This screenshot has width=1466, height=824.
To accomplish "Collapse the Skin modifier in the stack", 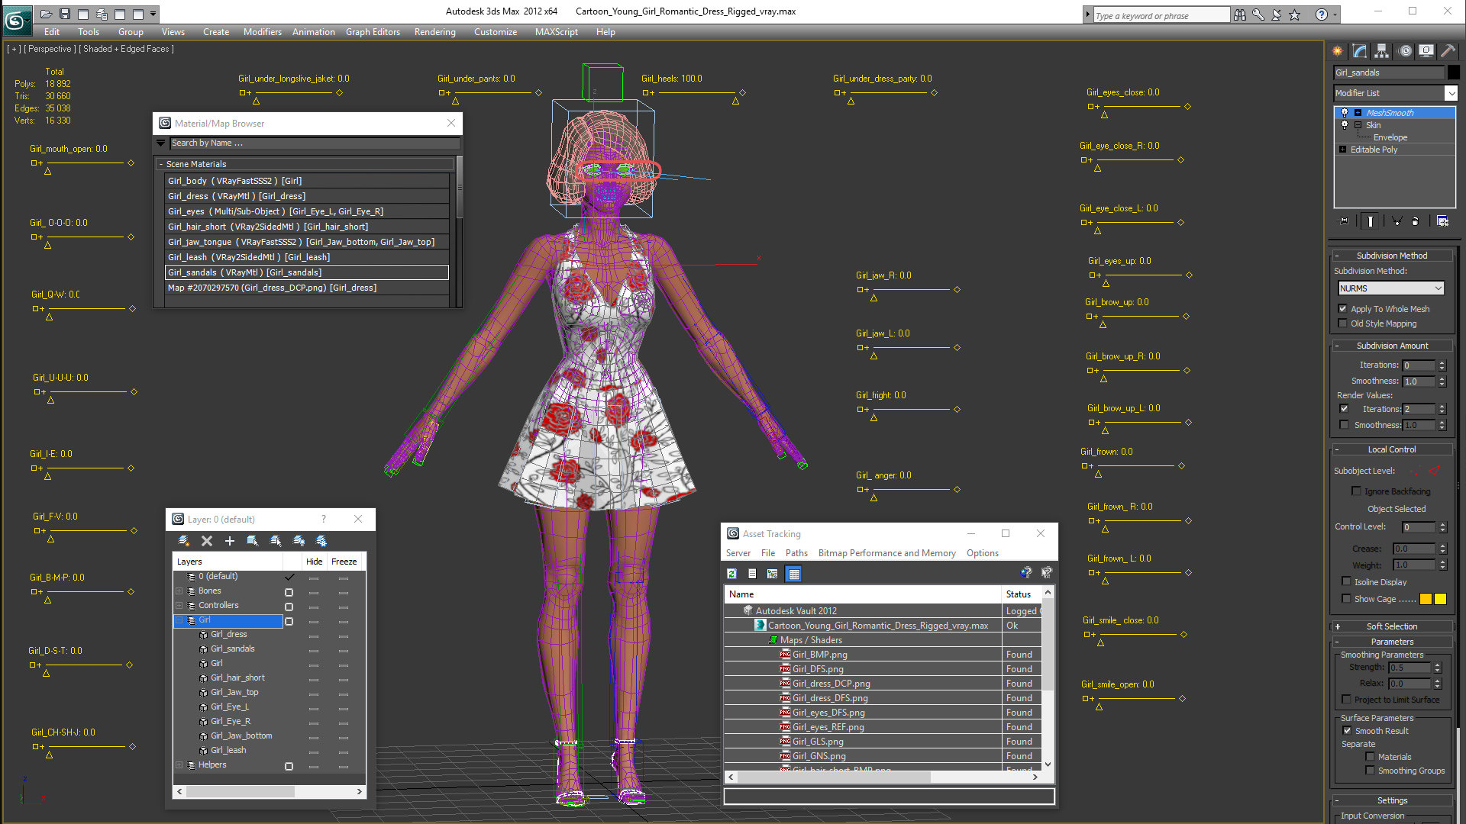I will (x=1358, y=125).
